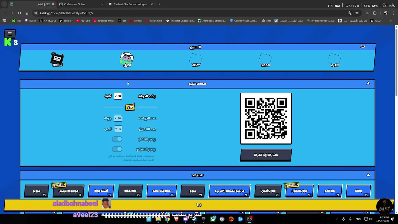Open a new browser tab
Image resolution: width=398 pixels, height=224 pixels.
159,4
